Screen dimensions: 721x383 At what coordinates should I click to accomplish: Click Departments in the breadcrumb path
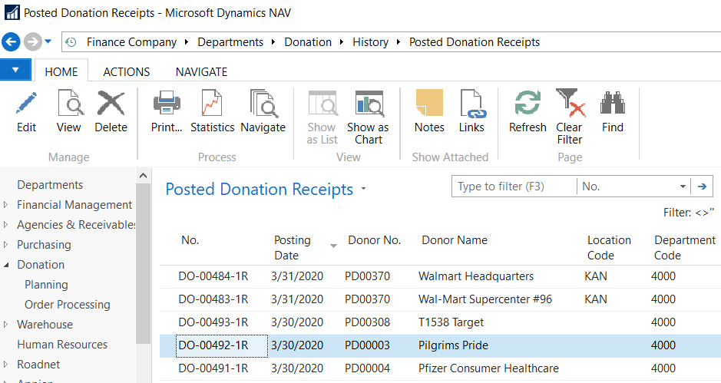230,42
